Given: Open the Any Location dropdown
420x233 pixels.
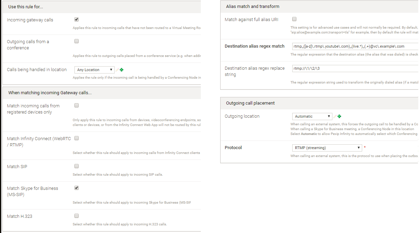Looking at the screenshot, I should pyautogui.click(x=94, y=69).
